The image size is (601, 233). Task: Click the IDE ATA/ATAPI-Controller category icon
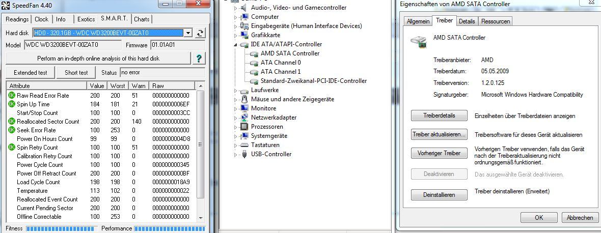click(244, 44)
